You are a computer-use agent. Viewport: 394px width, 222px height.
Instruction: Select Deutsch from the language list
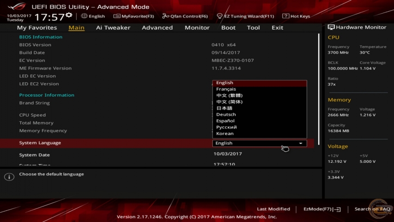click(x=260, y=115)
